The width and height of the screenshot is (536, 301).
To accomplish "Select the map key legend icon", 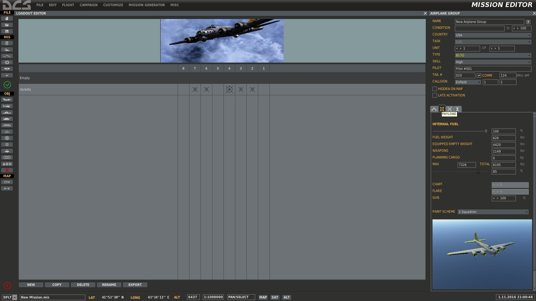I will pos(7,182).
